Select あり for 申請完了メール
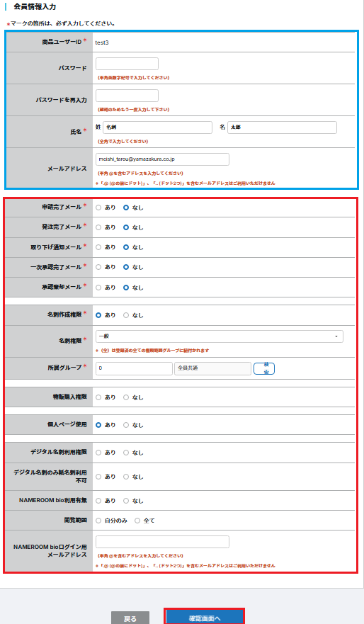364x624 pixels. 98,208
